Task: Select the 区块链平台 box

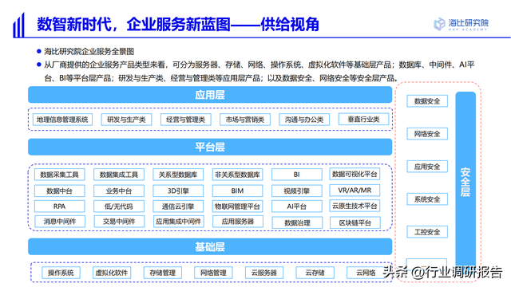Action: [x=355, y=223]
